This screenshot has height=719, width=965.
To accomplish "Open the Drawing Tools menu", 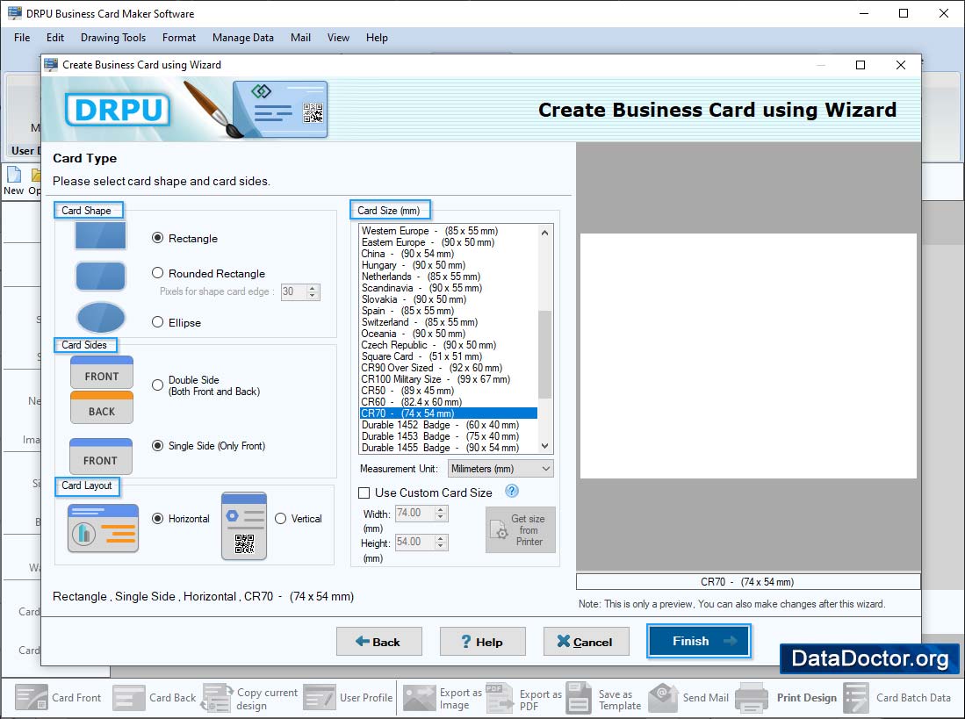I will [113, 38].
